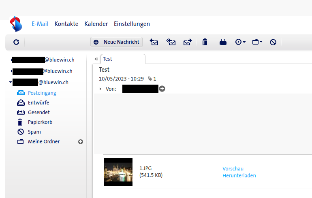The height and width of the screenshot is (198, 312).
Task: Click the reply icon in toolbar
Action: click(x=154, y=42)
